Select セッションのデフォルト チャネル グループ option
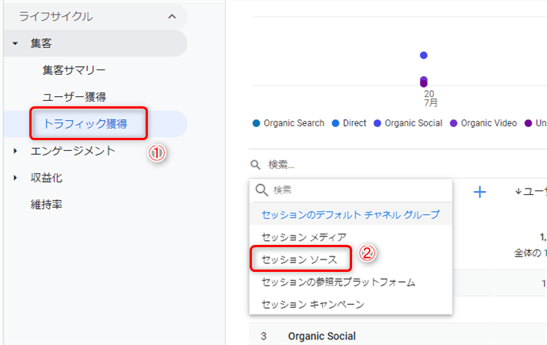This screenshot has height=345, width=547. pyautogui.click(x=351, y=214)
